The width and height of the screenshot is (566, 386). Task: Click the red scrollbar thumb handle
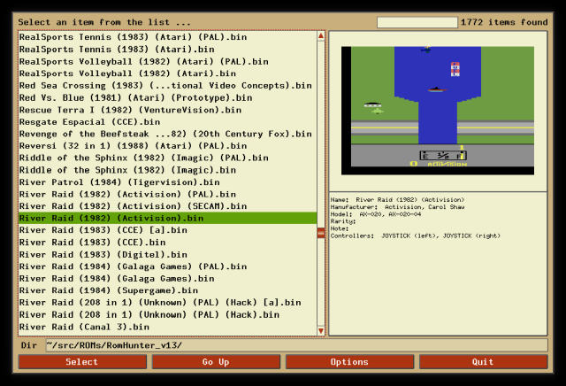point(321,233)
